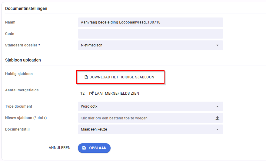Click the external-link icon before Laat mergefields zien
Viewport: 266px width, 161px height.
[x=91, y=93]
